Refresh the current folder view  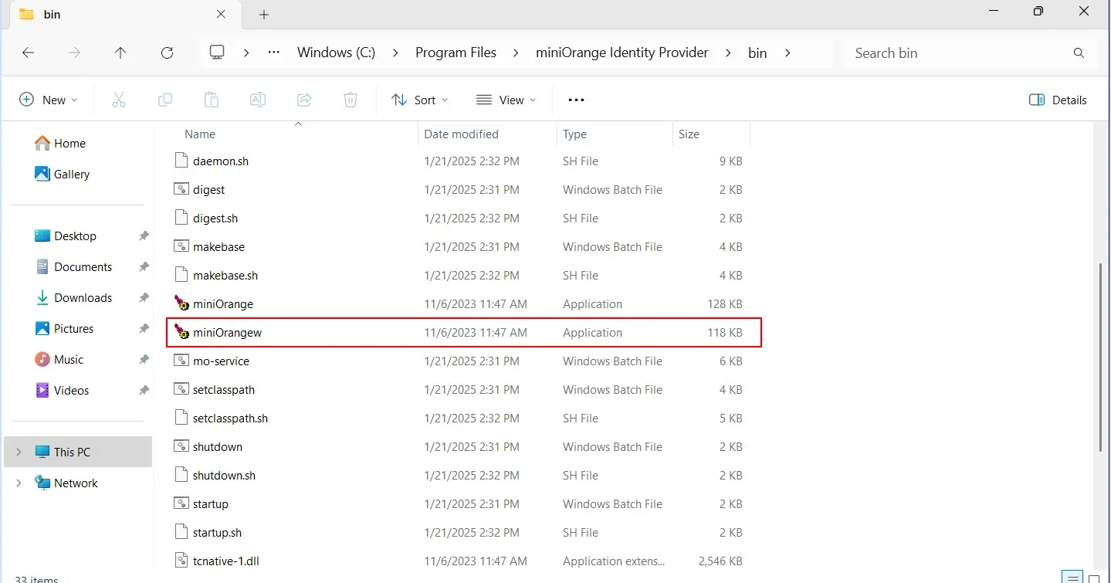coord(167,53)
